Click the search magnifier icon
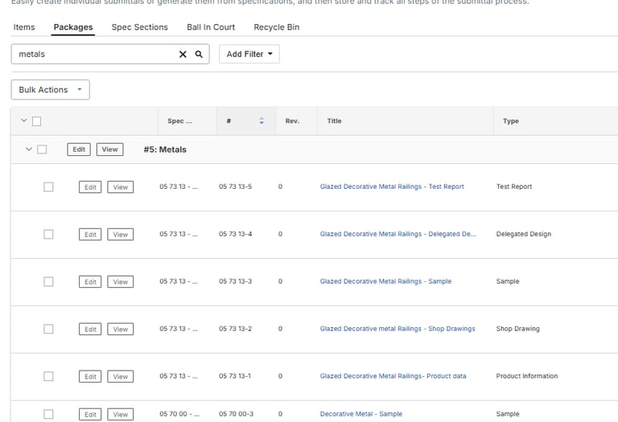This screenshot has height=422, width=618. [199, 55]
